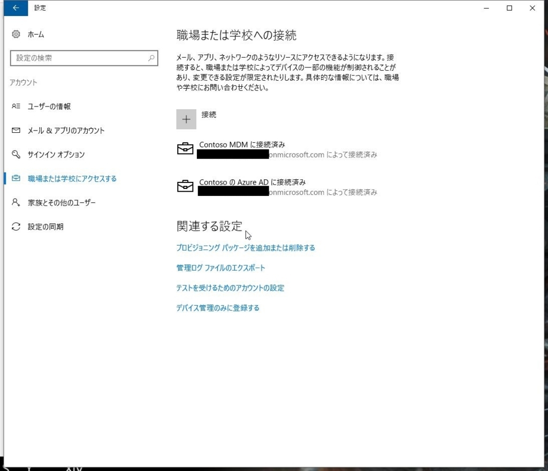
Task: Click the 関連する設定 heading
Action: [x=209, y=226]
